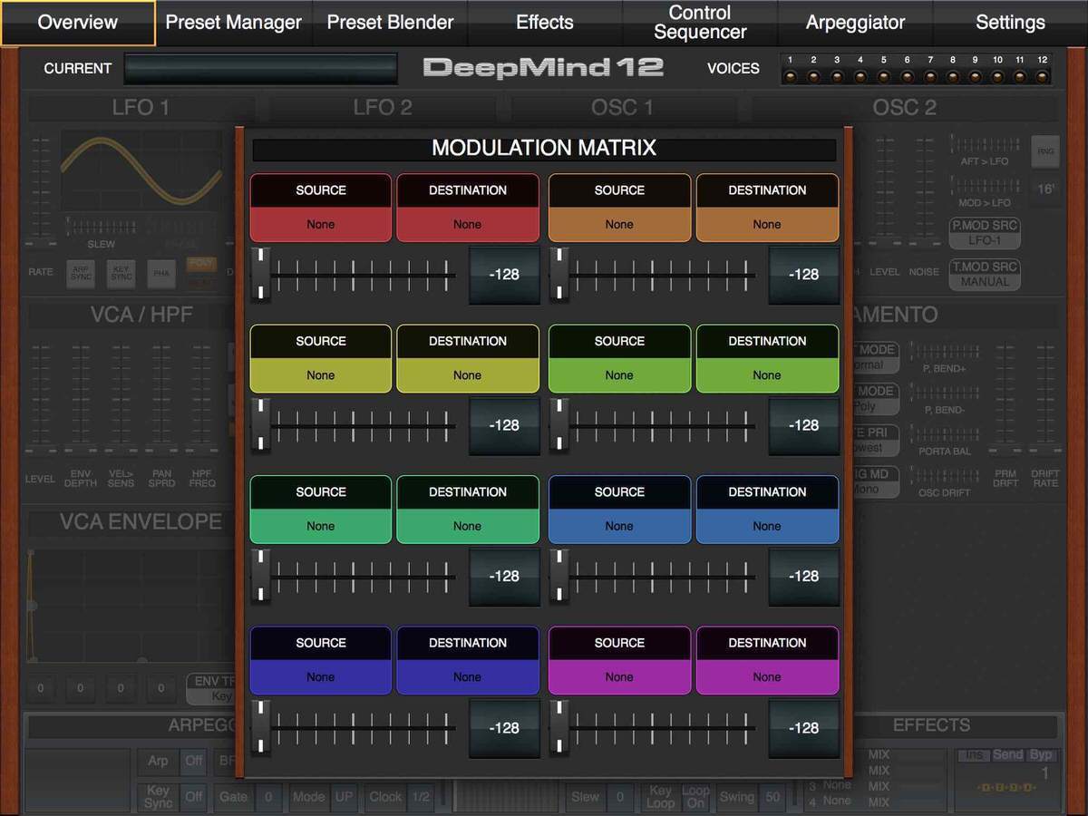Click the voice 4 LED indicator
Image resolution: width=1088 pixels, height=816 pixels.
click(x=860, y=76)
